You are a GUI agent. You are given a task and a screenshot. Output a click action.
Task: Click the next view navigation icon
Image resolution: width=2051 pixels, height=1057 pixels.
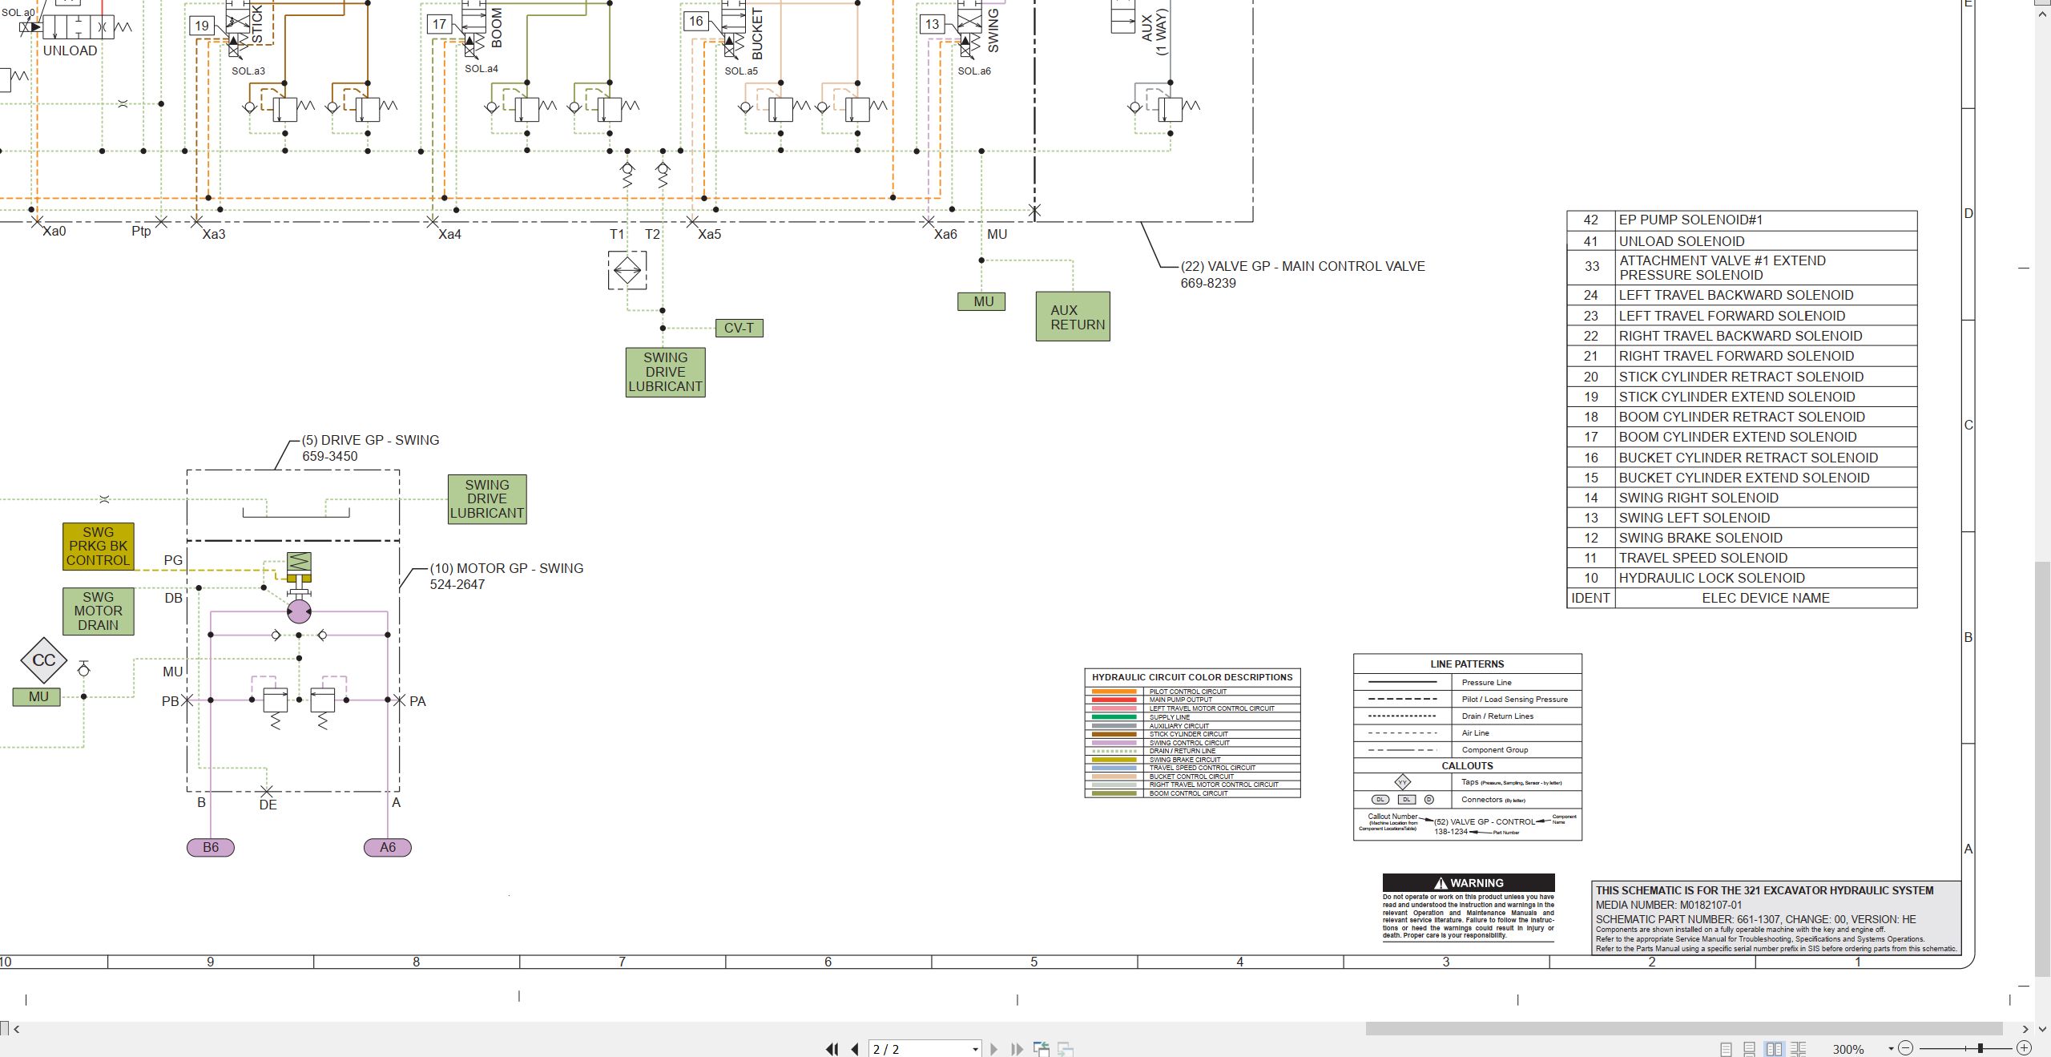click(x=1066, y=1048)
